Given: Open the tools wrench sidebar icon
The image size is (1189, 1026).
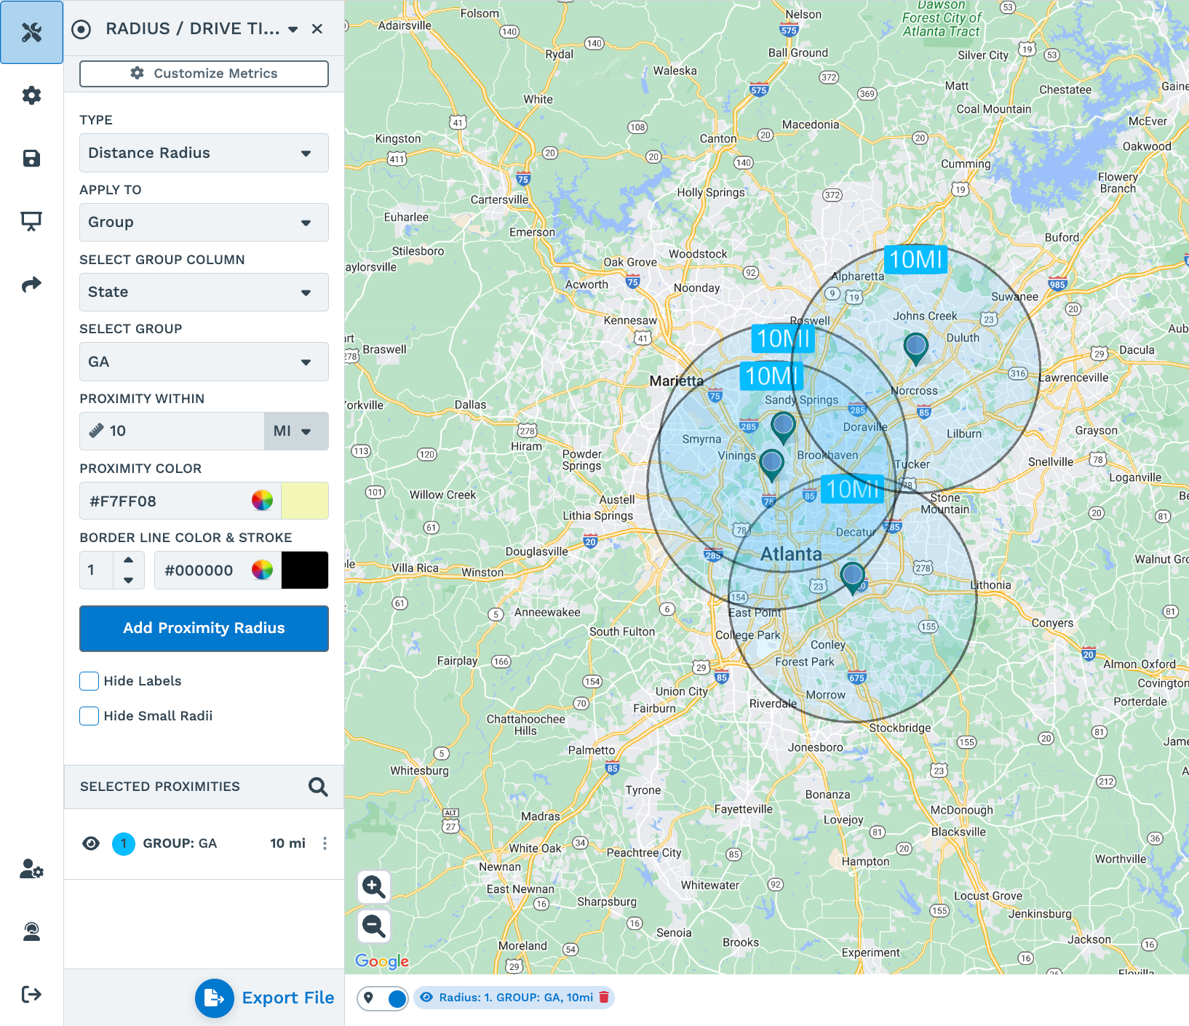Looking at the screenshot, I should (31, 32).
